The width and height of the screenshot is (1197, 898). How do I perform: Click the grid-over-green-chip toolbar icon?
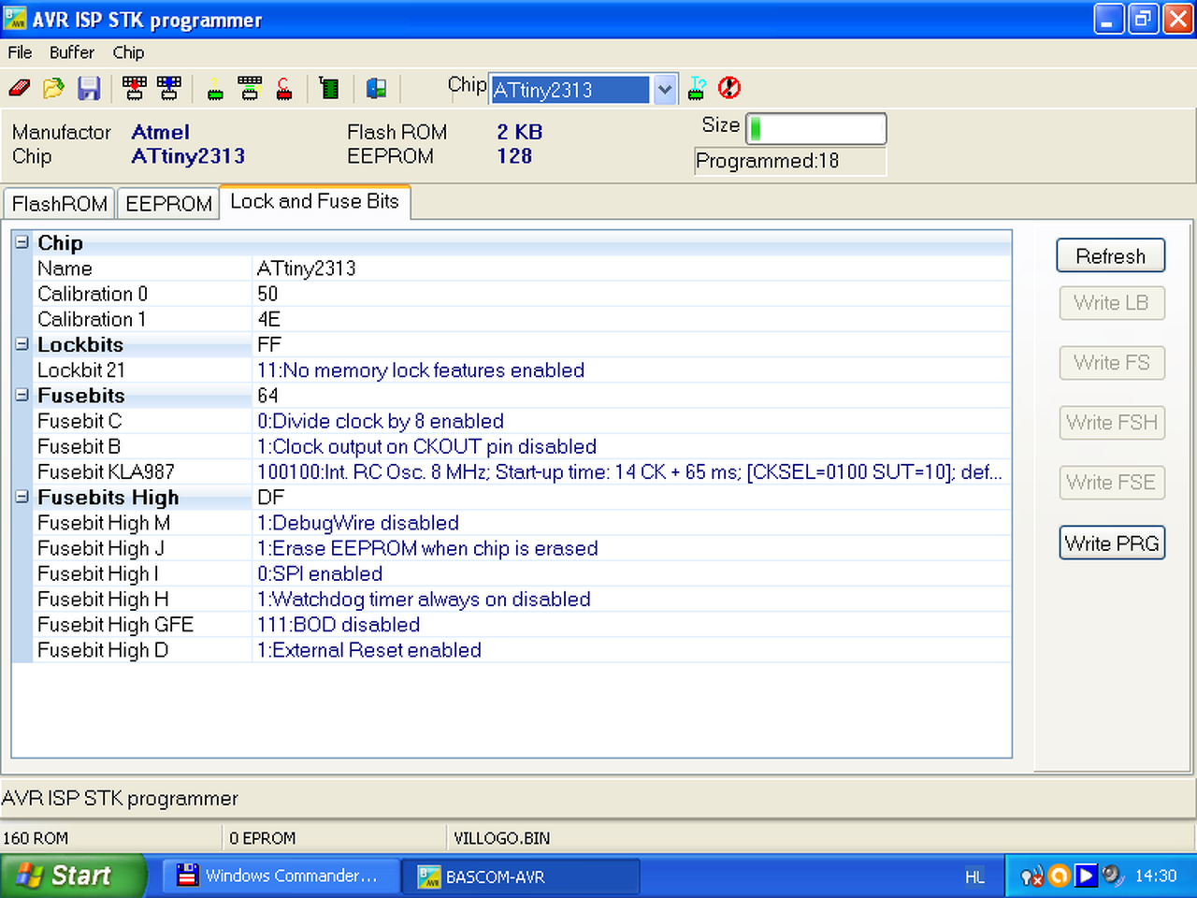coord(250,89)
